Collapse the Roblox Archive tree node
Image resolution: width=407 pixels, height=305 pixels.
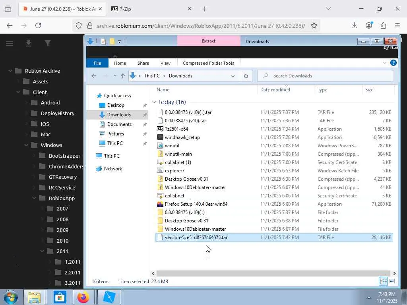(10, 71)
